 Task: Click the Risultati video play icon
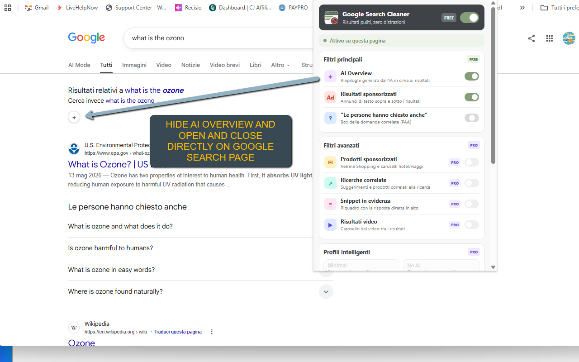[x=330, y=225]
